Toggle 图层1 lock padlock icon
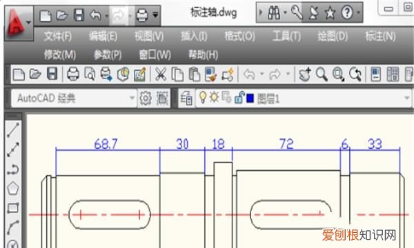This screenshot has width=414, height=248. (239, 97)
